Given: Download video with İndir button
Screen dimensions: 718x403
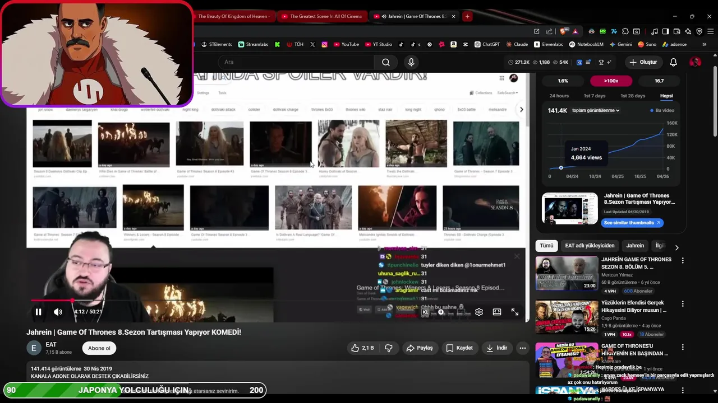Looking at the screenshot, I should (496, 348).
